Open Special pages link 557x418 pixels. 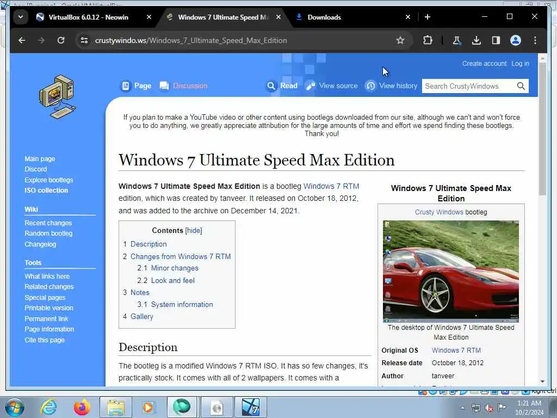coord(45,298)
